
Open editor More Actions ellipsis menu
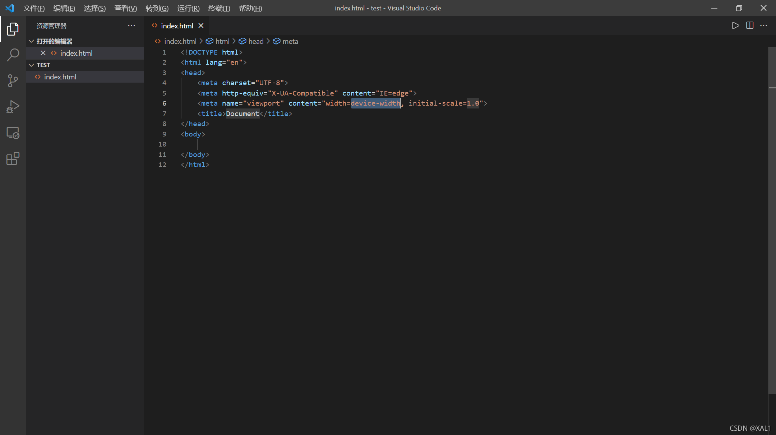[764, 26]
